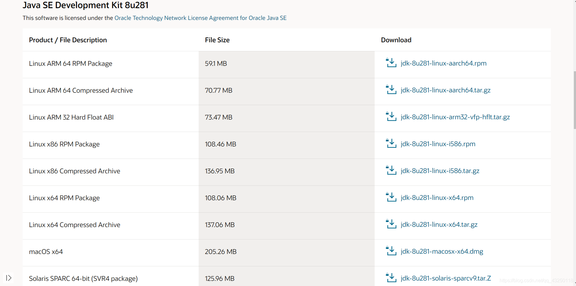Click the vertical page scrollbar thumb
This screenshot has height=286, width=576.
(x=574, y=100)
